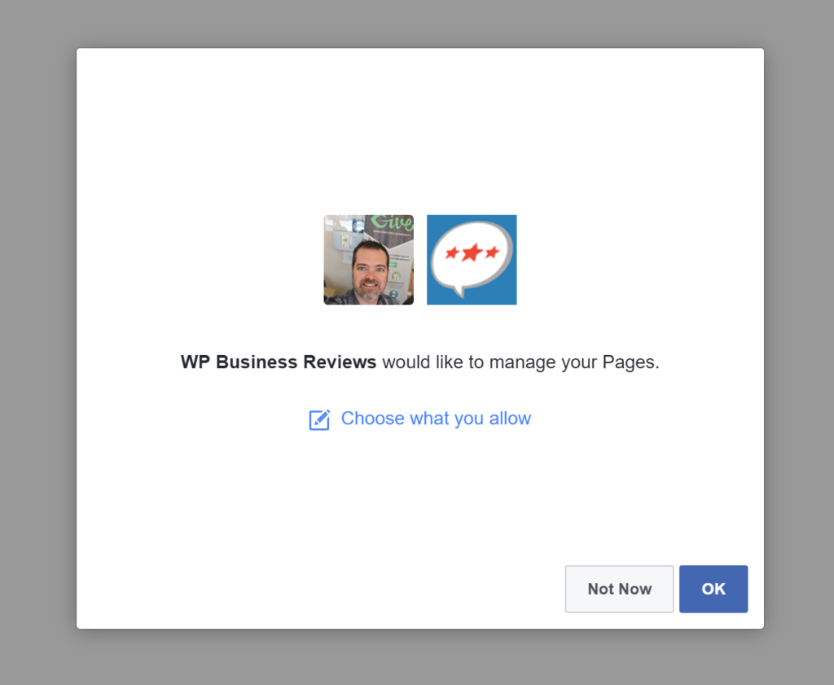Open the Choose what you allow link
The height and width of the screenshot is (685, 834).
(436, 419)
